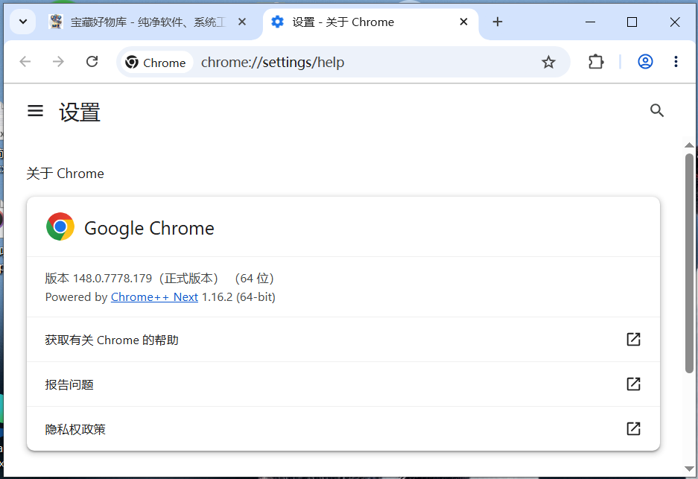The height and width of the screenshot is (479, 698).
Task: Open the 隐私权政策 row
Action: tap(343, 428)
